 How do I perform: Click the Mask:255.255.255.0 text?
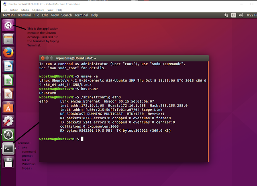point(169,106)
